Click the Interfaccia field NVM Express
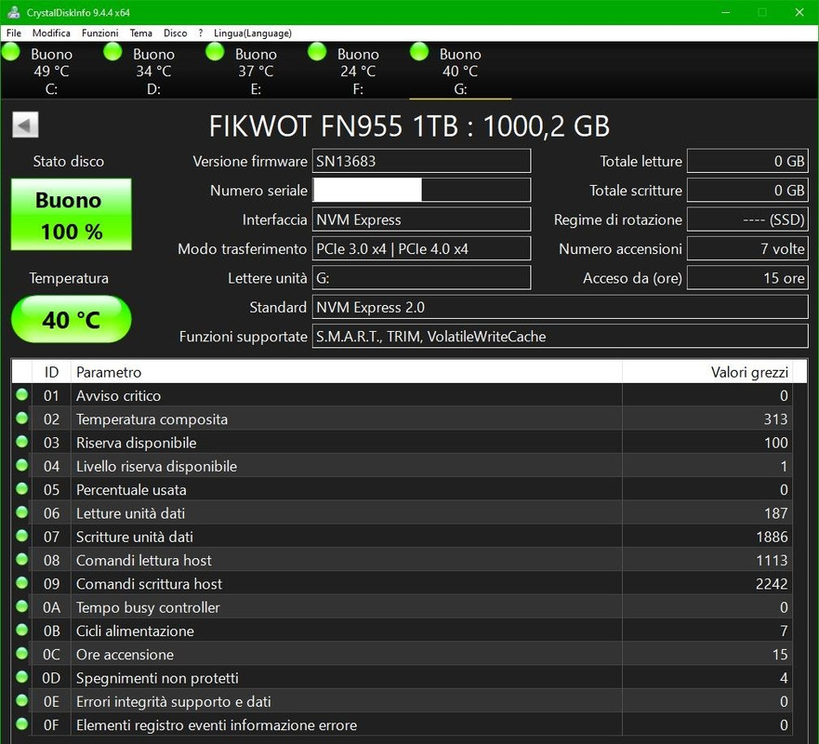The image size is (819, 744). click(x=421, y=219)
